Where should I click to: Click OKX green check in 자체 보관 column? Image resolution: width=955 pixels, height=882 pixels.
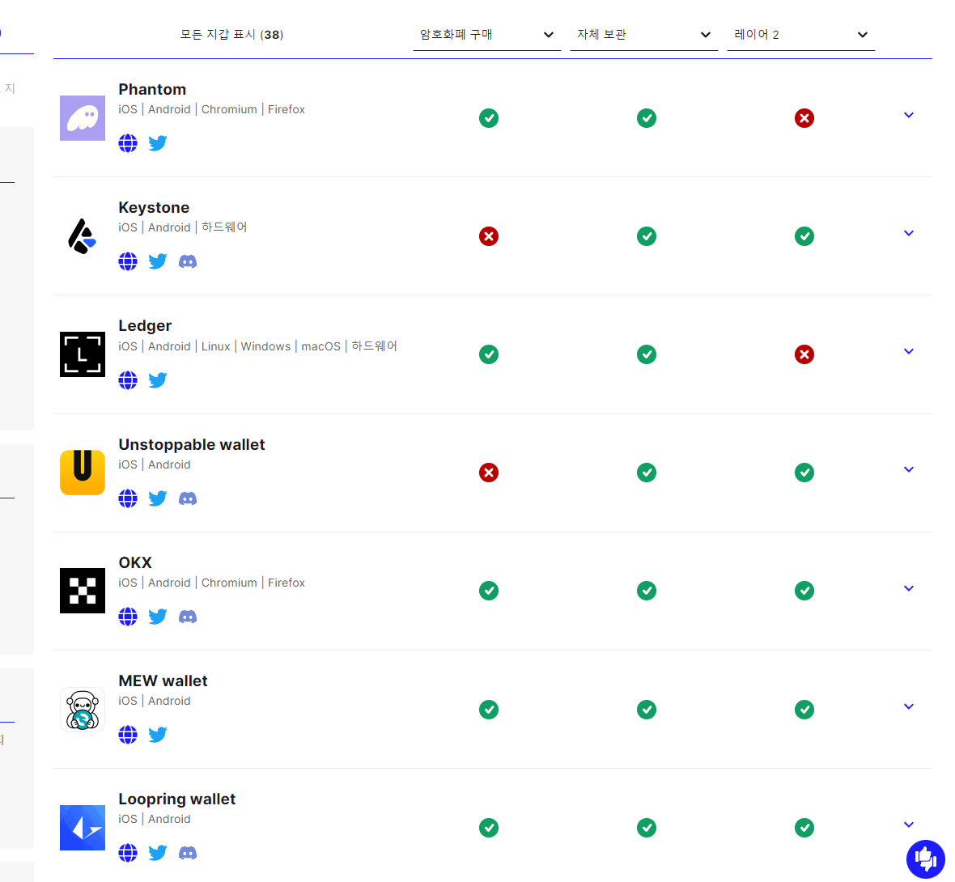[647, 591]
